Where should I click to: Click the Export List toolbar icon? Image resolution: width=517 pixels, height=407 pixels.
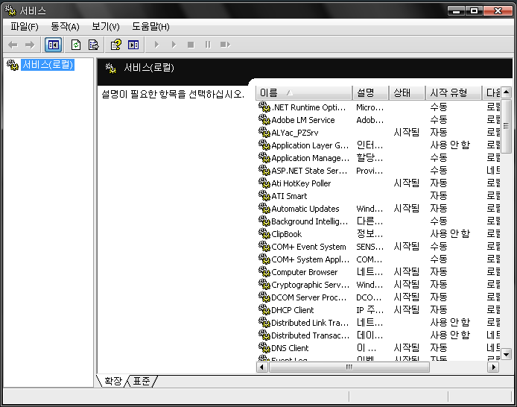pyautogui.click(x=94, y=45)
